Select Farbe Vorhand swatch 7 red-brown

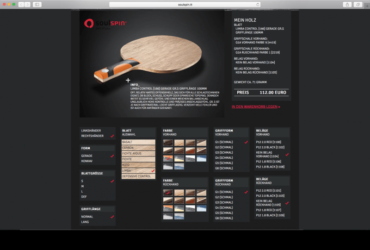(x=190, y=150)
